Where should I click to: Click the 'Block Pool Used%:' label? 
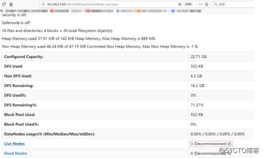pos(22,124)
